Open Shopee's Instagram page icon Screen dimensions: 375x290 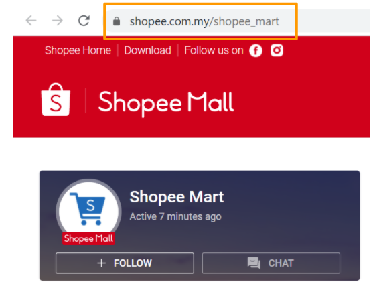pos(277,50)
